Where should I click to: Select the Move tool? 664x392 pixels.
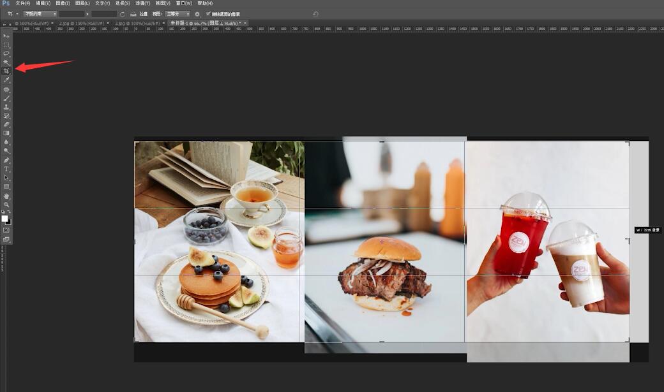(x=6, y=36)
